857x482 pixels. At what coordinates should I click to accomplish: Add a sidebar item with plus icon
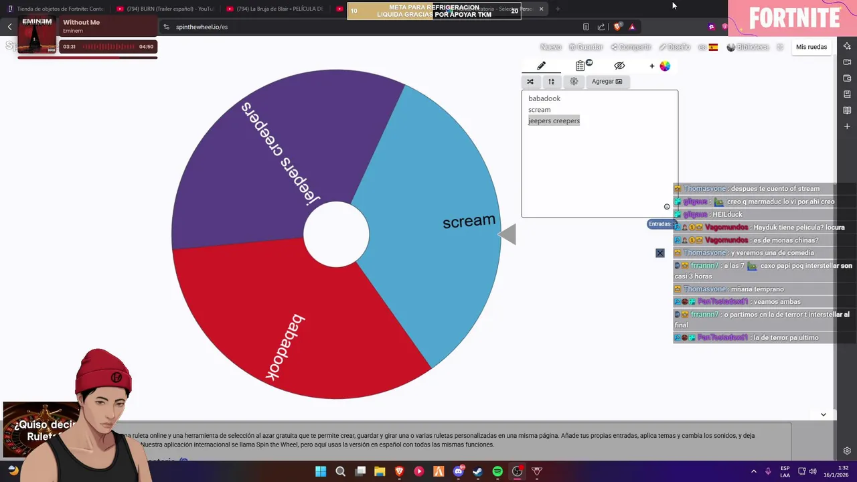tap(847, 127)
